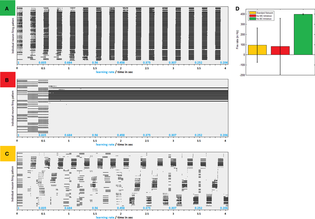This screenshot has height=219, width=315.
Task: Click panel A's 'learning rate / time in sec' label
Action: 114,72
